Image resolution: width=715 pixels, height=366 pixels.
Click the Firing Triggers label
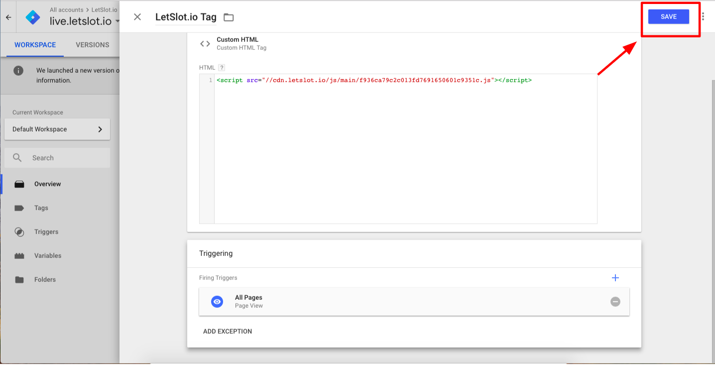[x=218, y=278]
